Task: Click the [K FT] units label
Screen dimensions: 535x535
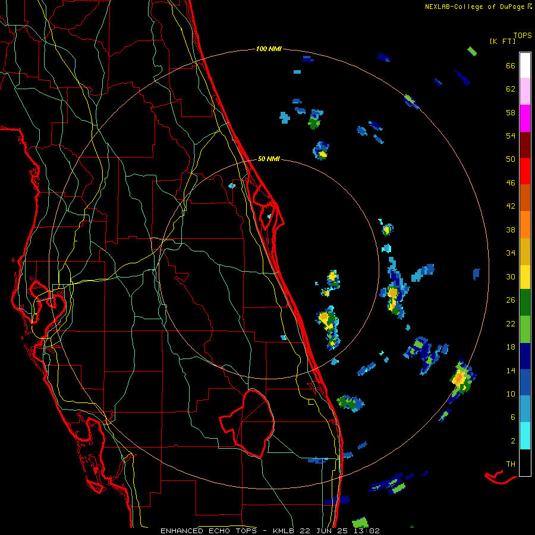Action: tap(502, 42)
